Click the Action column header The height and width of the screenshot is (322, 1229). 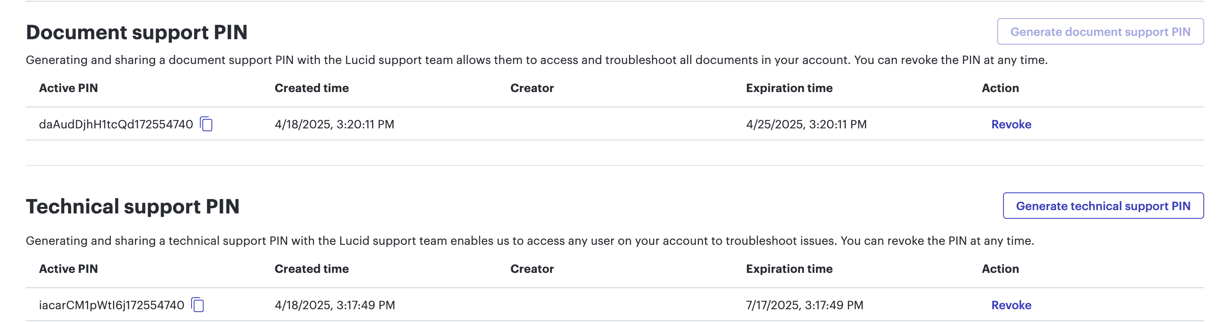[x=1000, y=88]
